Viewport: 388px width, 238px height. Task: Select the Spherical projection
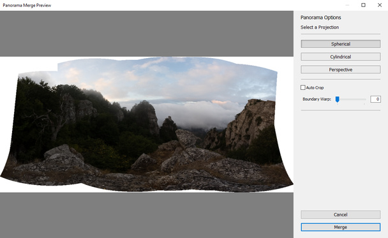(341, 44)
